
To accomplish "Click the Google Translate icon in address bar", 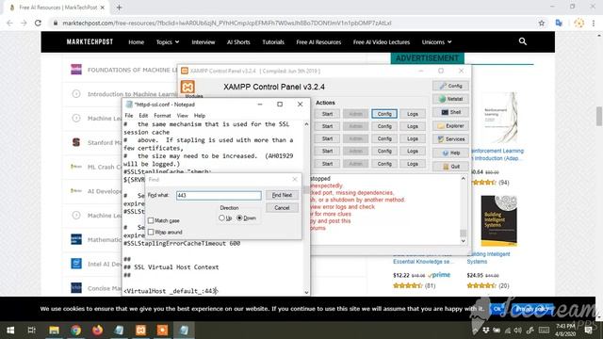I will (x=559, y=23).
